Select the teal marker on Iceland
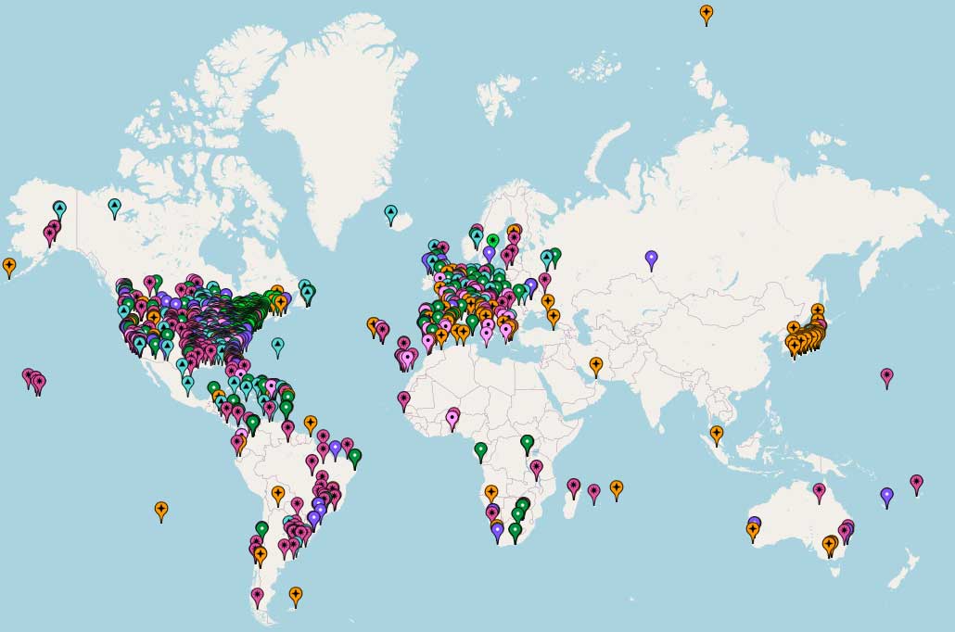 pyautogui.click(x=391, y=214)
